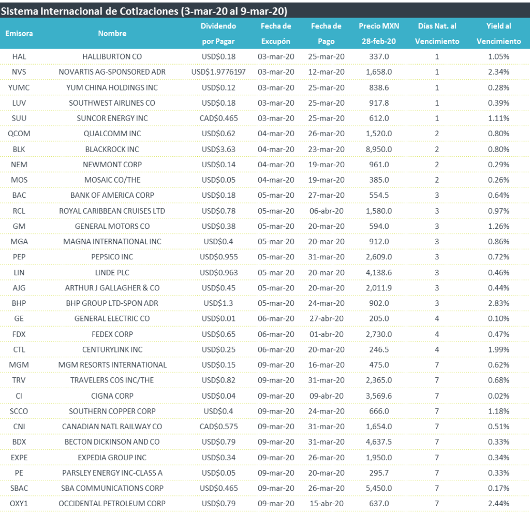
Task: Select BHP yield 2.83%
Action: coord(498,303)
